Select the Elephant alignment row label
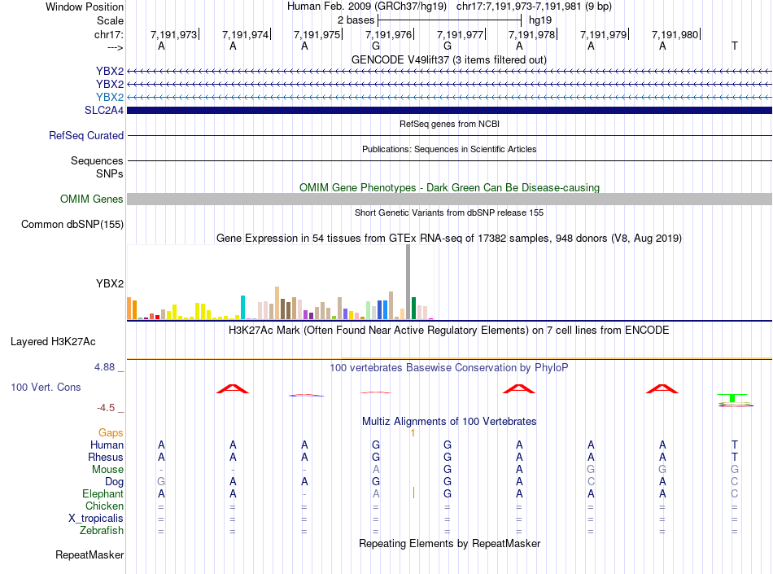This screenshot has width=773, height=574. point(103,493)
